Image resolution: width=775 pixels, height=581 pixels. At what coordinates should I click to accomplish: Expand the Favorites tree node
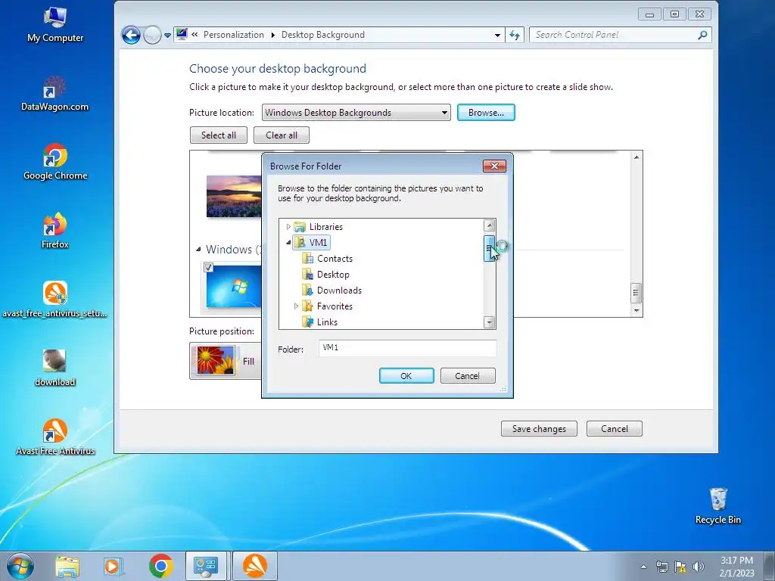(x=296, y=306)
